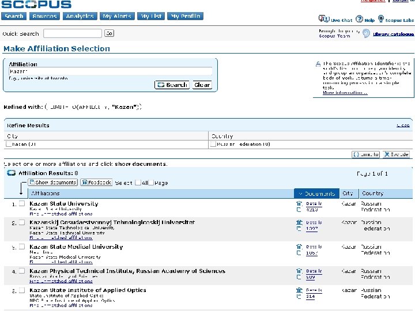Click the Affiliation Results header icon
Viewport: 415px width, 311px height.
pos(11,173)
